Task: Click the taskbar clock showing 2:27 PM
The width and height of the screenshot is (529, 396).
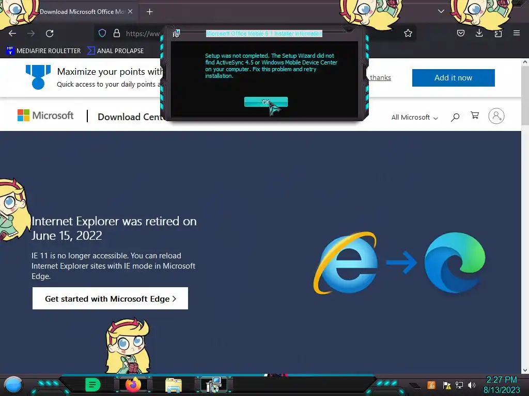Action: 502,385
